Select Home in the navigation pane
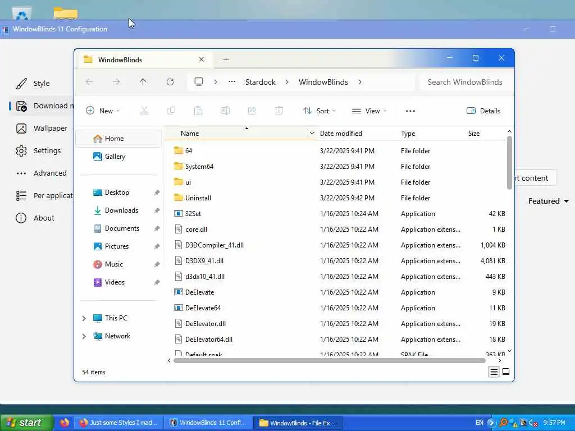Image resolution: width=575 pixels, height=431 pixels. (118, 139)
